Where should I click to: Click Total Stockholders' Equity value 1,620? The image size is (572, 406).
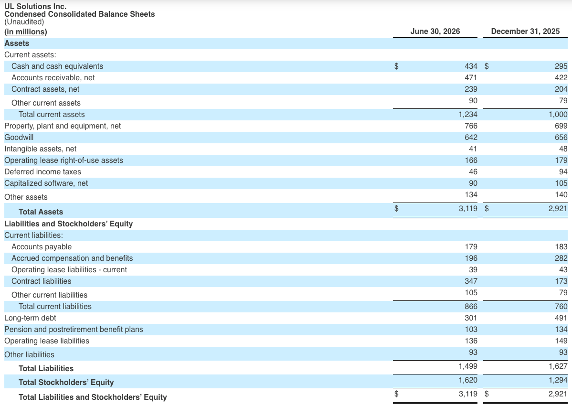tap(467, 380)
